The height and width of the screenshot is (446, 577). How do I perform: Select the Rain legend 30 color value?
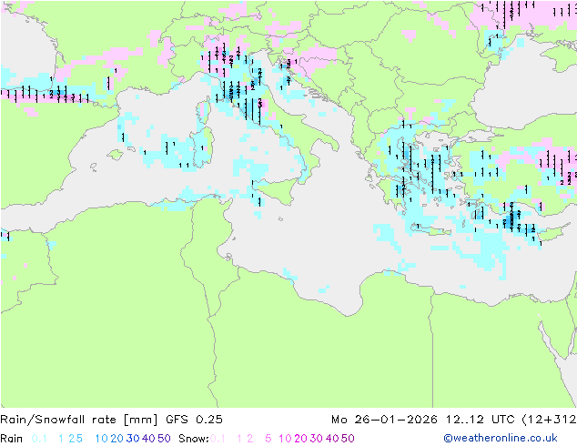pyautogui.click(x=133, y=439)
